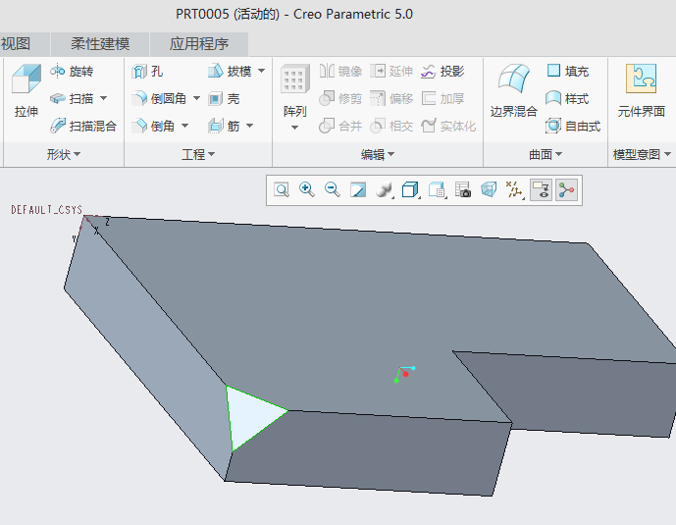Toggle annotation display button

tap(541, 190)
